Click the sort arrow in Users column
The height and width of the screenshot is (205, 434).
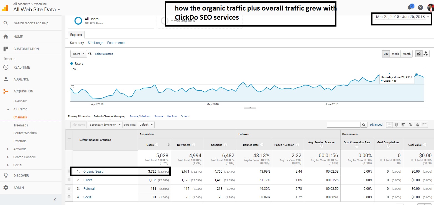point(169,145)
